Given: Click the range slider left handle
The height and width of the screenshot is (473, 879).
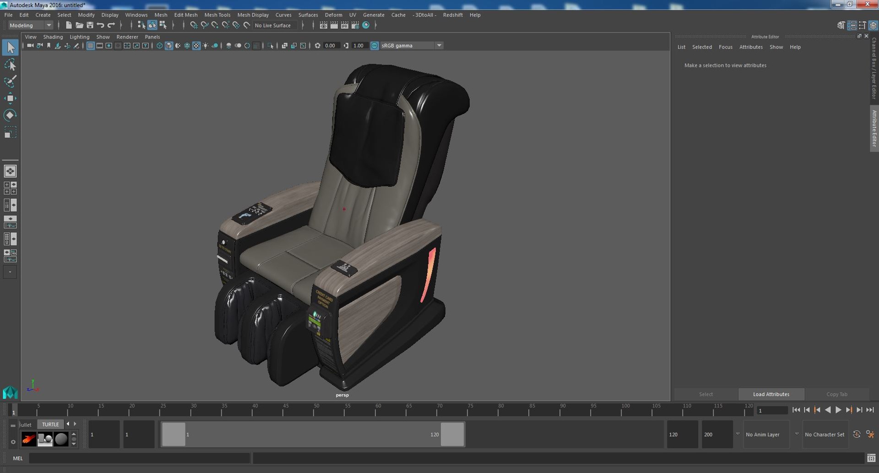Looking at the screenshot, I should pyautogui.click(x=174, y=434).
